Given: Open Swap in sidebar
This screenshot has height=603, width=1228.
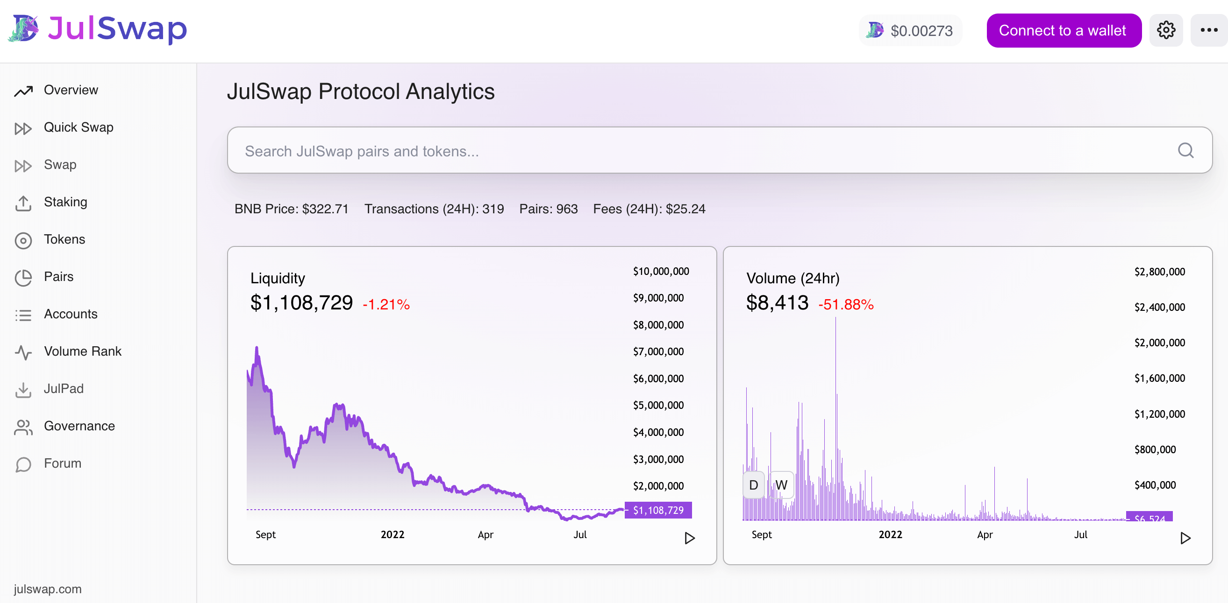Looking at the screenshot, I should click(x=60, y=165).
